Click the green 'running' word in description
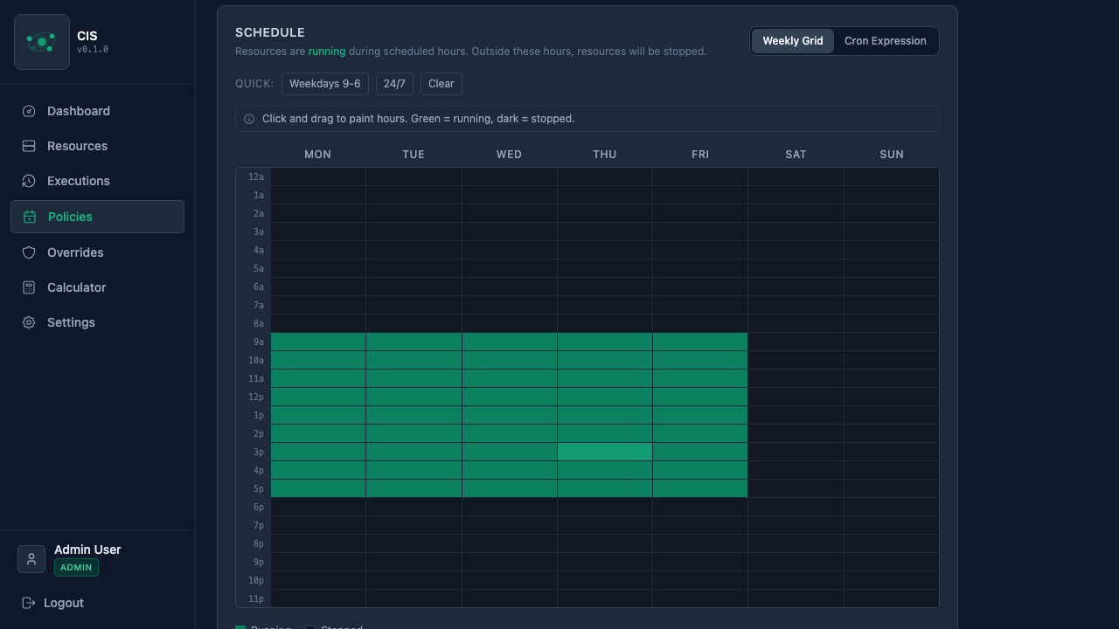 tap(327, 52)
